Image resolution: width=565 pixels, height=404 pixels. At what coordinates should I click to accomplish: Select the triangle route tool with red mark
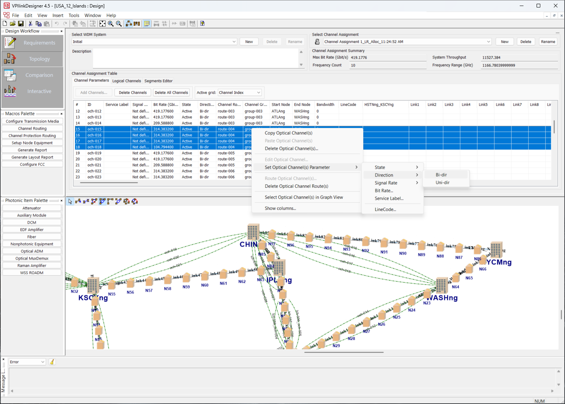(x=94, y=201)
